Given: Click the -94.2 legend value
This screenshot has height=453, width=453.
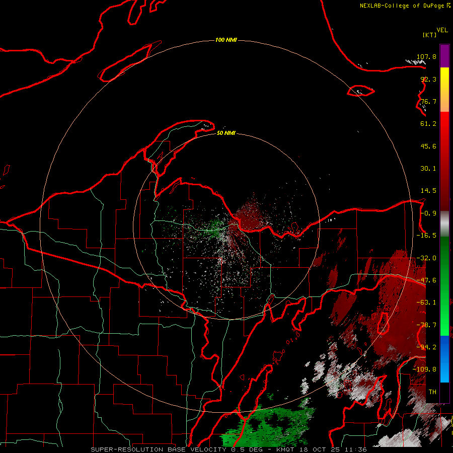Looking at the screenshot, I should [426, 347].
